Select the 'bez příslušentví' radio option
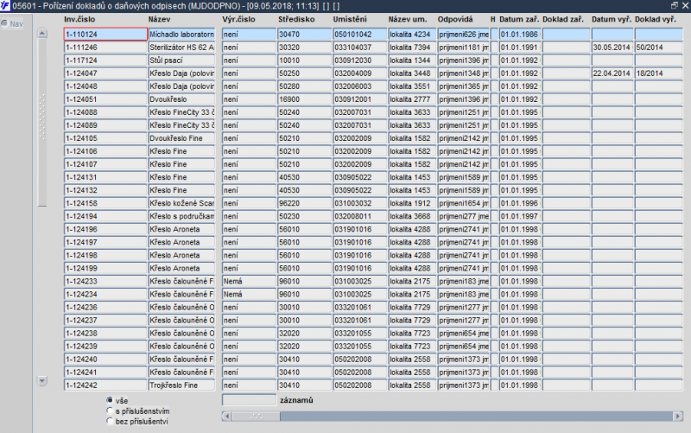 click(x=110, y=421)
